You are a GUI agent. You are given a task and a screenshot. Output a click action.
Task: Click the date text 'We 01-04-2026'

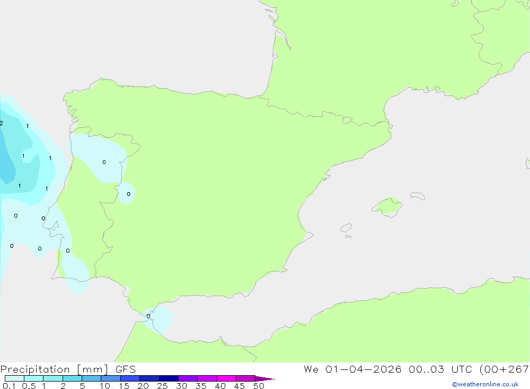tap(352, 369)
